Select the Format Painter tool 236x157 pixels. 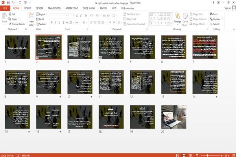tap(17, 24)
